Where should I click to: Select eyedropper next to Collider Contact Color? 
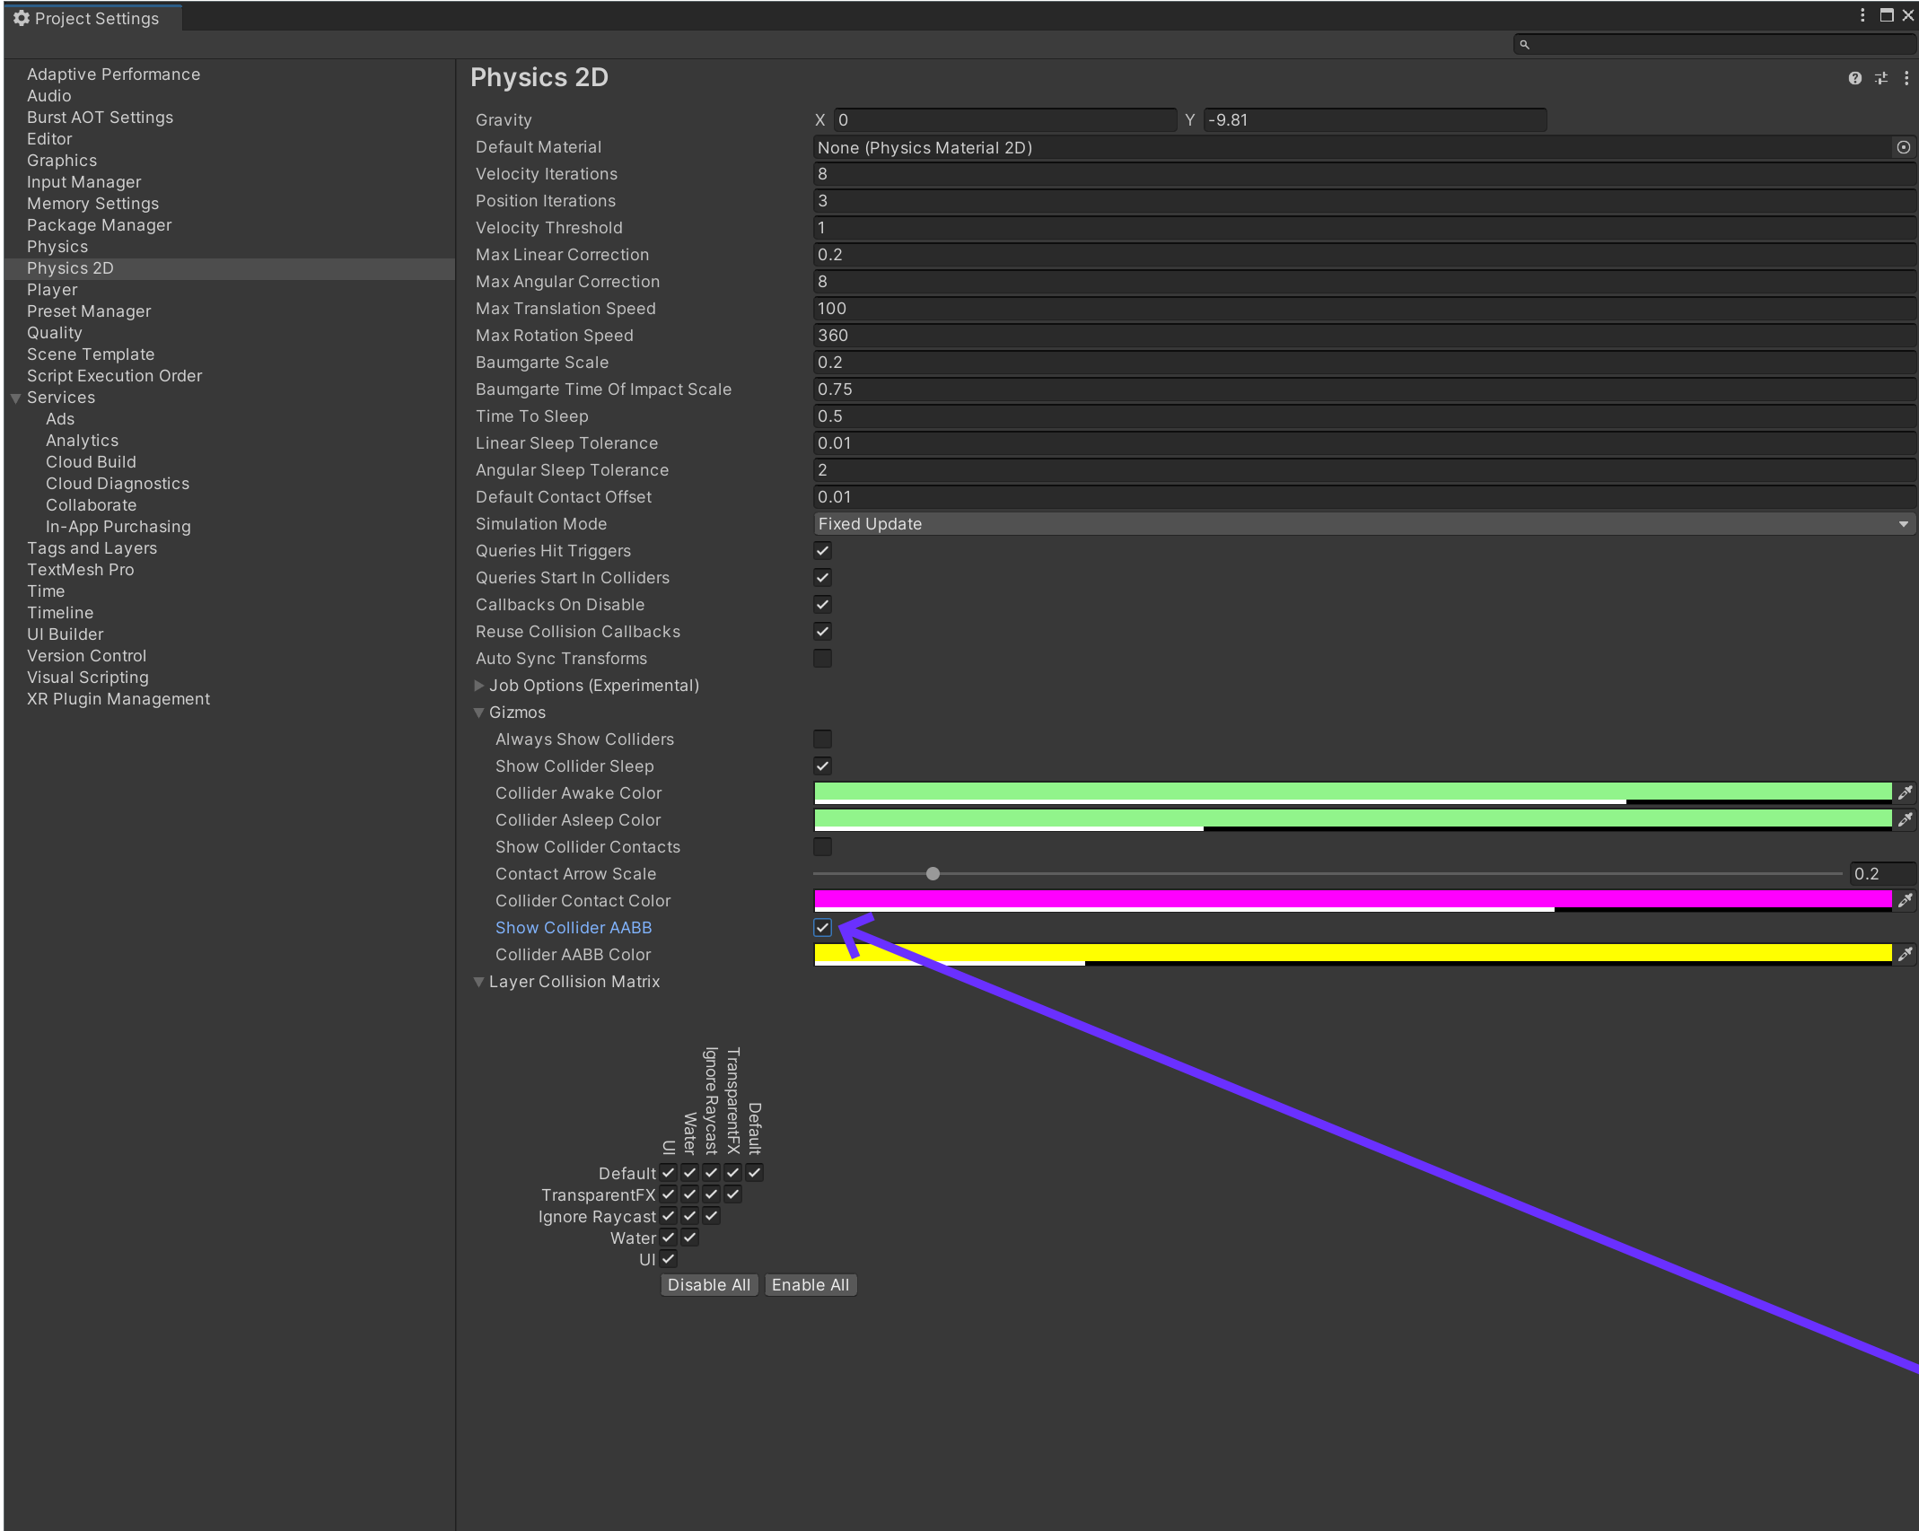1906,900
